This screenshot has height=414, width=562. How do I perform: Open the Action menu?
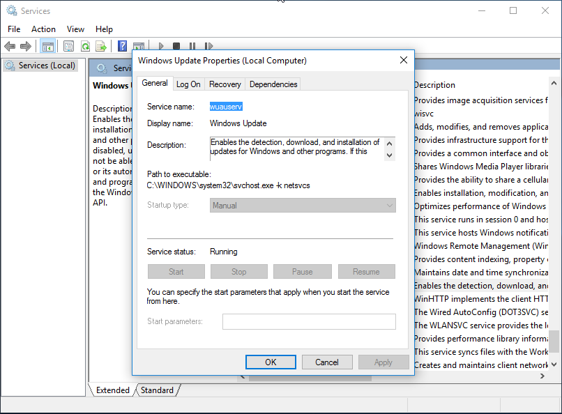(43, 29)
